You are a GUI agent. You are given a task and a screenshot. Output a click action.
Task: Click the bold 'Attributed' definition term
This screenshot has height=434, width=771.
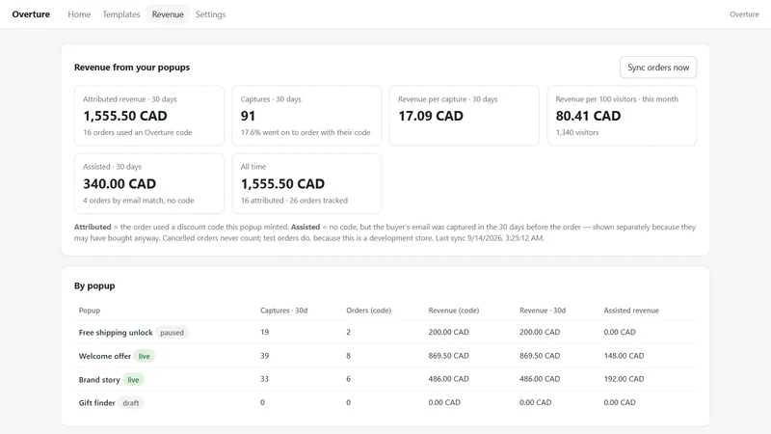click(93, 227)
